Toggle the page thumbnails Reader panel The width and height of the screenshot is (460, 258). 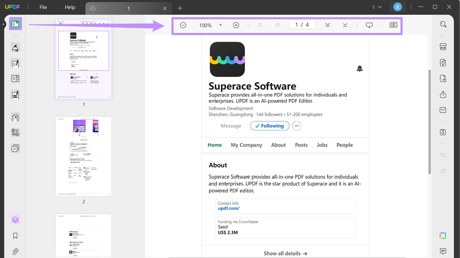pyautogui.click(x=15, y=24)
